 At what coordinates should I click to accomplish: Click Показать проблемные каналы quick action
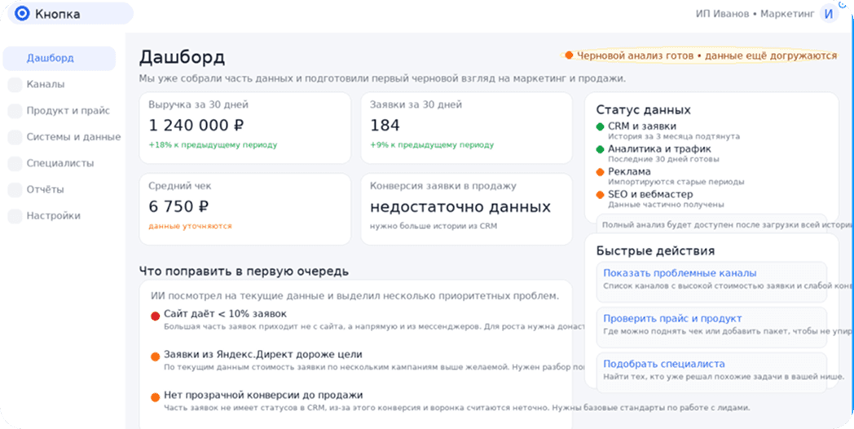(x=711, y=282)
